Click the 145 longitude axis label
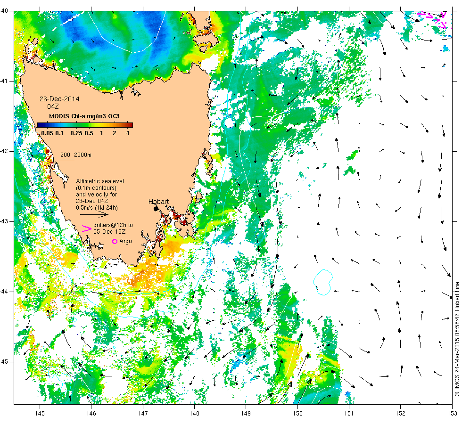The height and width of the screenshot is (424, 462). click(40, 414)
